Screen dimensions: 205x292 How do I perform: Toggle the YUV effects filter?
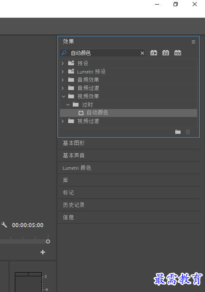point(178,53)
